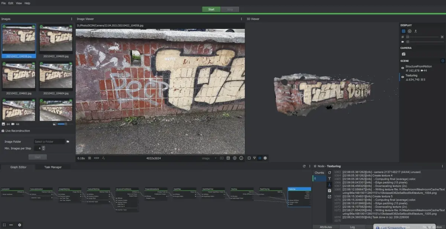Image resolution: width=446 pixels, height=229 pixels.
Task: Open the three-dots menu in graph editor footer
Action: click(x=11, y=225)
